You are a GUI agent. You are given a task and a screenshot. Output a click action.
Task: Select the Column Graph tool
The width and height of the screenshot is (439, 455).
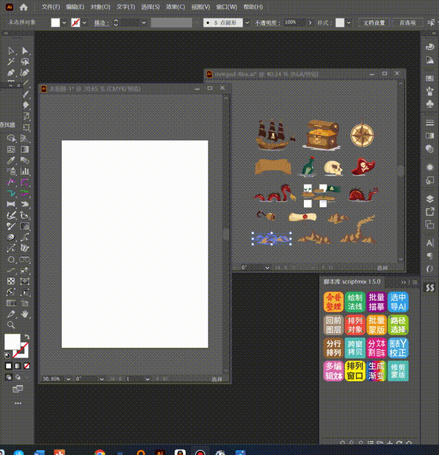(25, 171)
